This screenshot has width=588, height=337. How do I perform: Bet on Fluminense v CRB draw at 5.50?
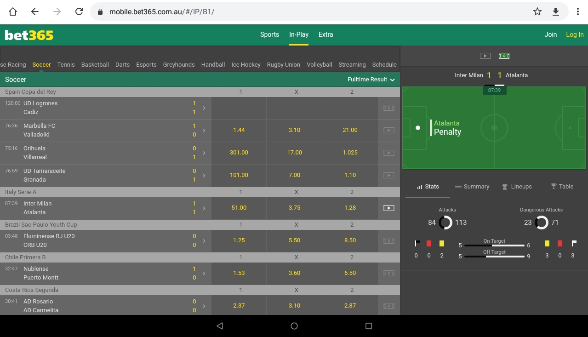click(295, 241)
